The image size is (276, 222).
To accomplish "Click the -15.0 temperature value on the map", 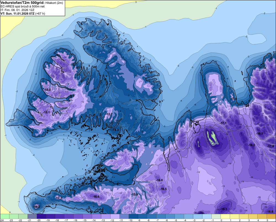I will click(x=47, y=90).
